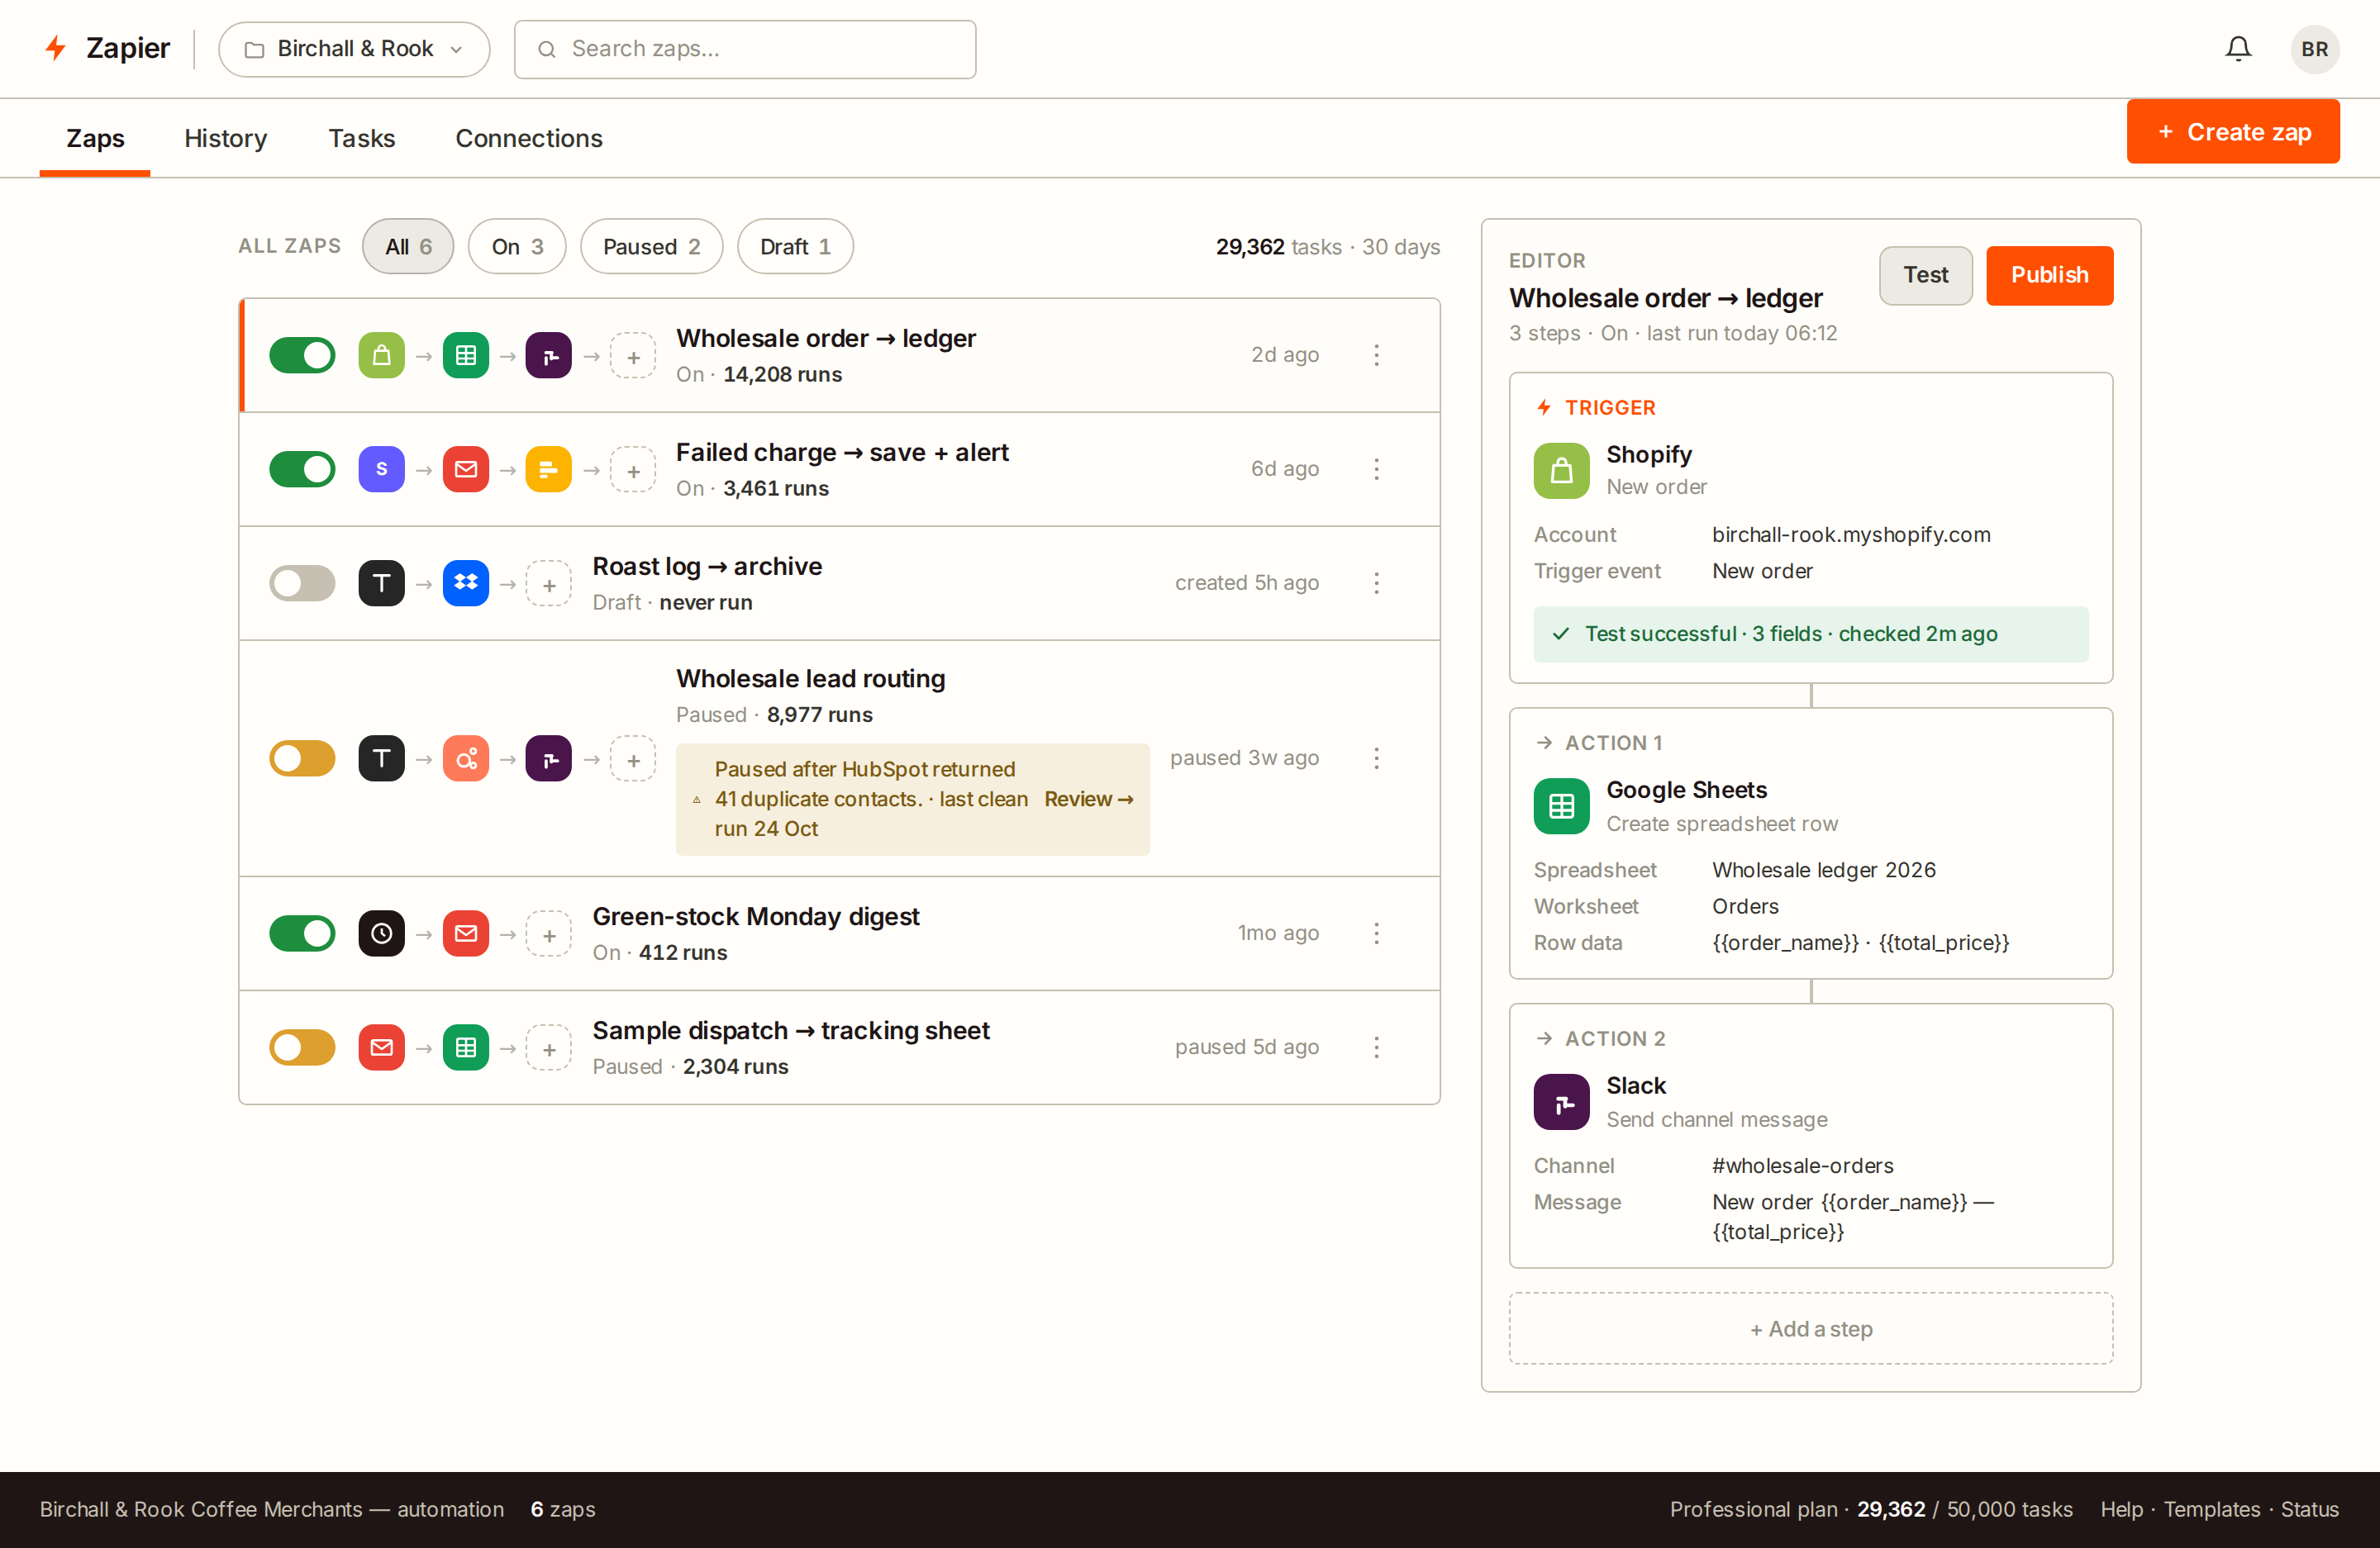Open more menu for Wholesale order → ledger
The image size is (2380, 1548).
(1376, 354)
